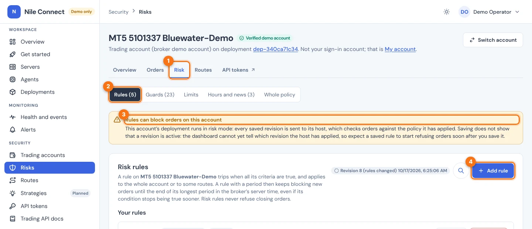Click the Strategies lightbulb icon
This screenshot has width=532, height=229.
point(13,193)
